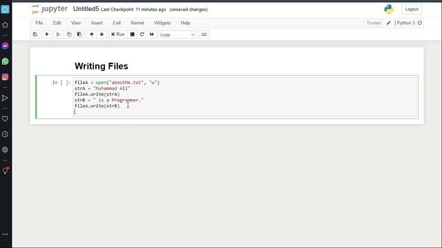
Task: Click the Last Checkpoint text
Action: [x=133, y=10]
